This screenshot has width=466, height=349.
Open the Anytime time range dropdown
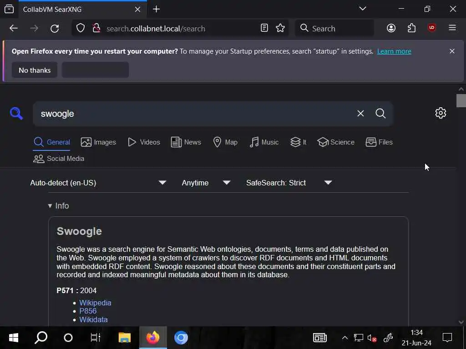click(x=206, y=183)
